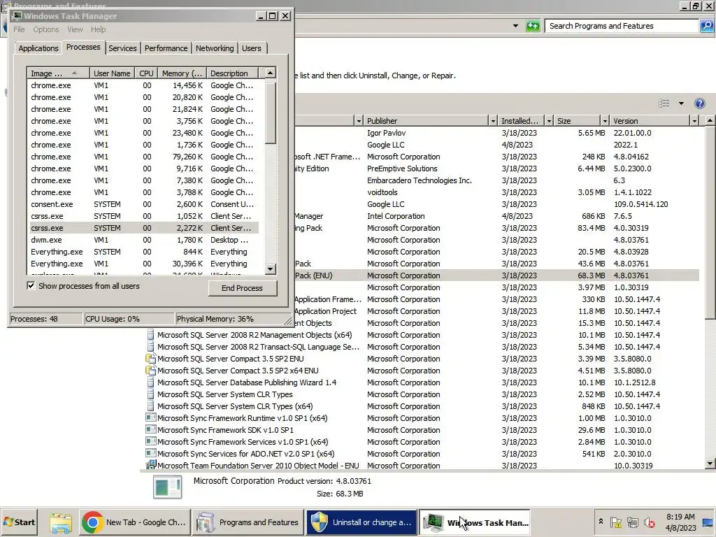
Task: Switch to the Services tab
Action: coord(122,48)
